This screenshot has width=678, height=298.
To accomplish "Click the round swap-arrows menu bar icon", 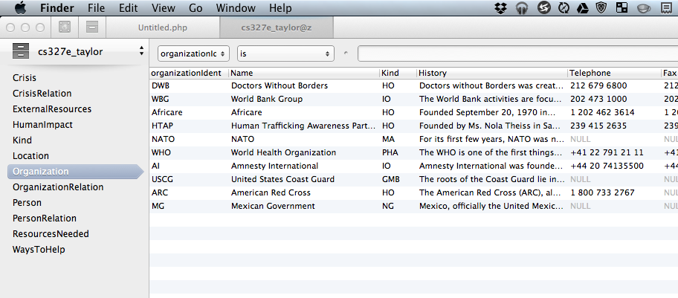I will click(544, 7).
